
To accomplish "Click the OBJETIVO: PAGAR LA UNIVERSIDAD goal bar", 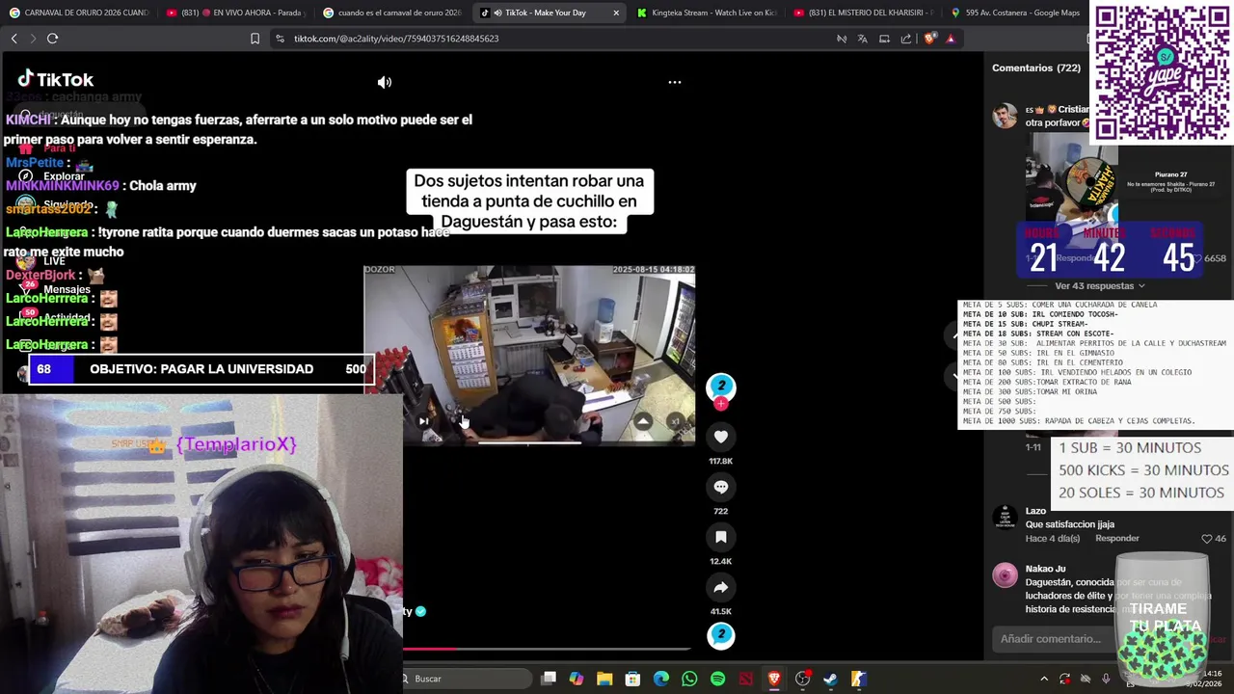I will 201,369.
